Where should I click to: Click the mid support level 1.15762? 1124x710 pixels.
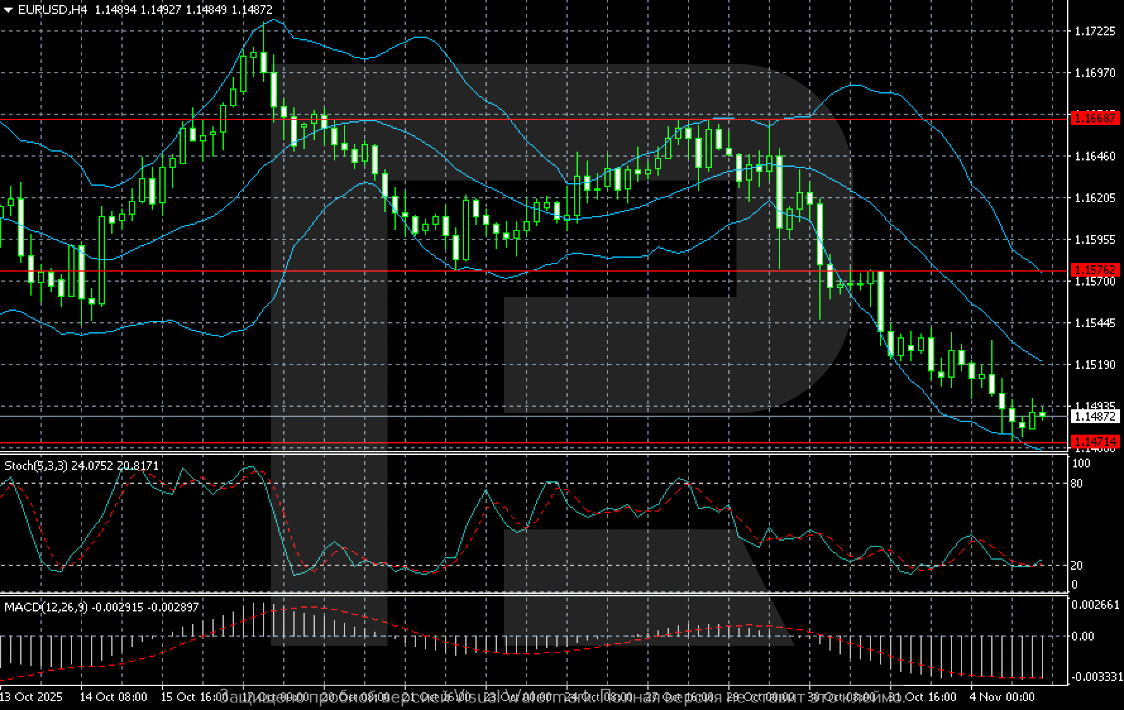tap(1098, 269)
